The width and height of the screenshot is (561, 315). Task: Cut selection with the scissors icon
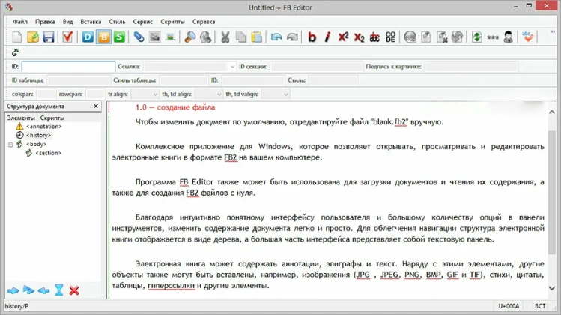pos(225,37)
